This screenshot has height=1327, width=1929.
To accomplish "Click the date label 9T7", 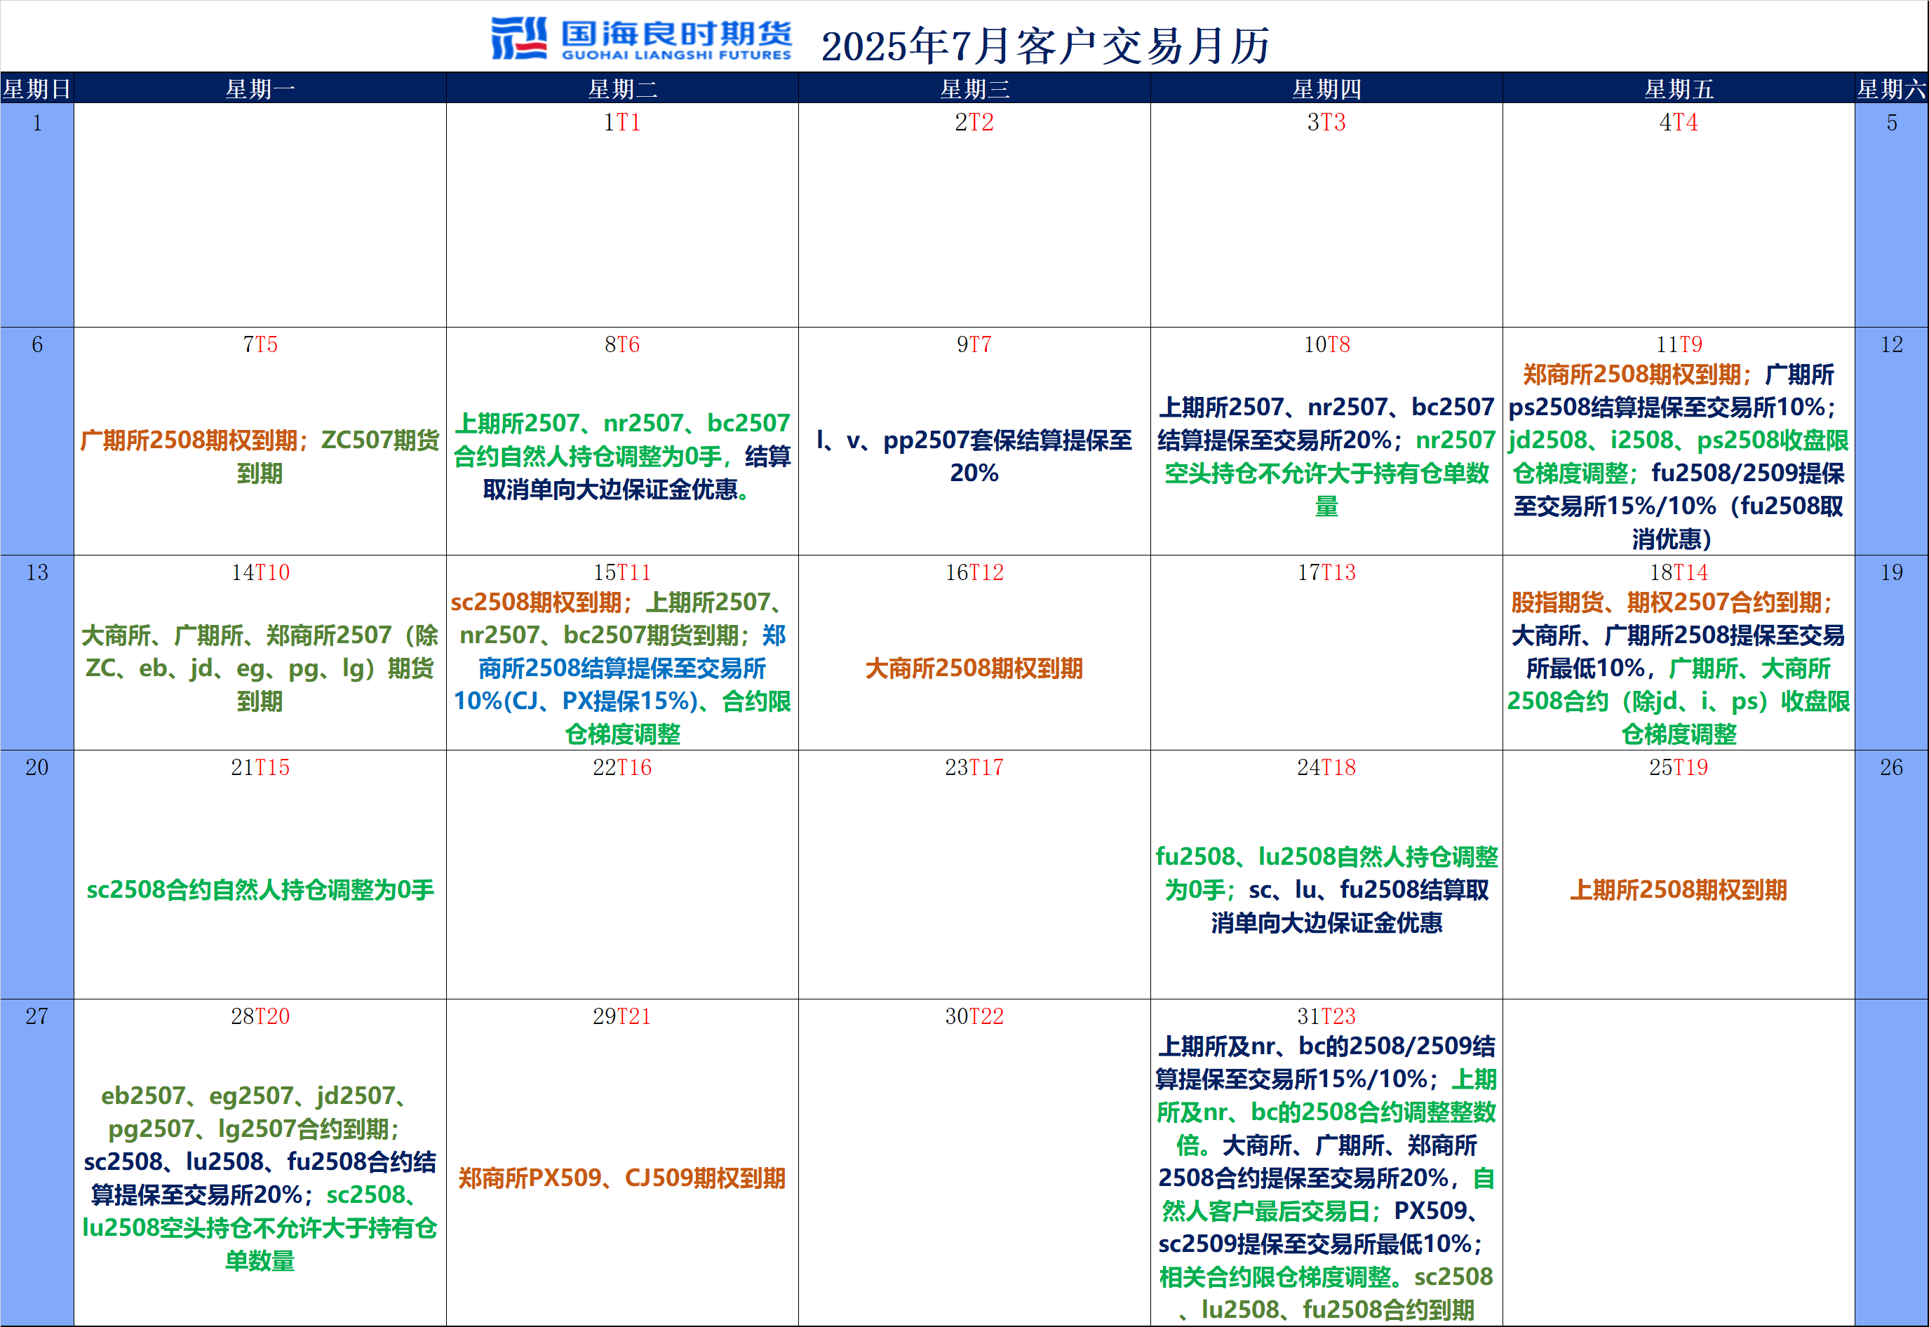I will click(974, 345).
